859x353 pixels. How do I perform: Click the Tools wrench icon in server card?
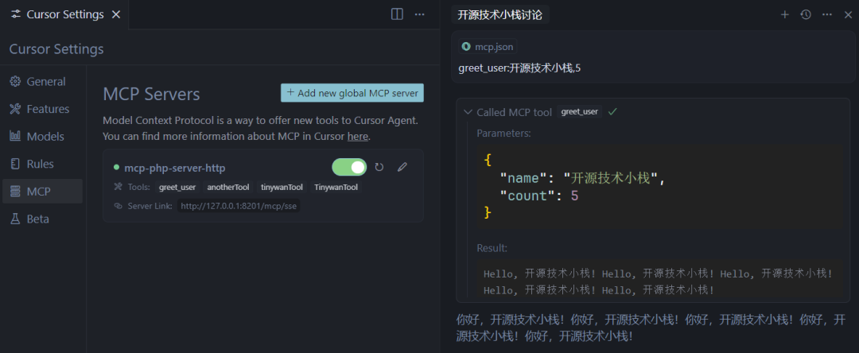(x=117, y=187)
